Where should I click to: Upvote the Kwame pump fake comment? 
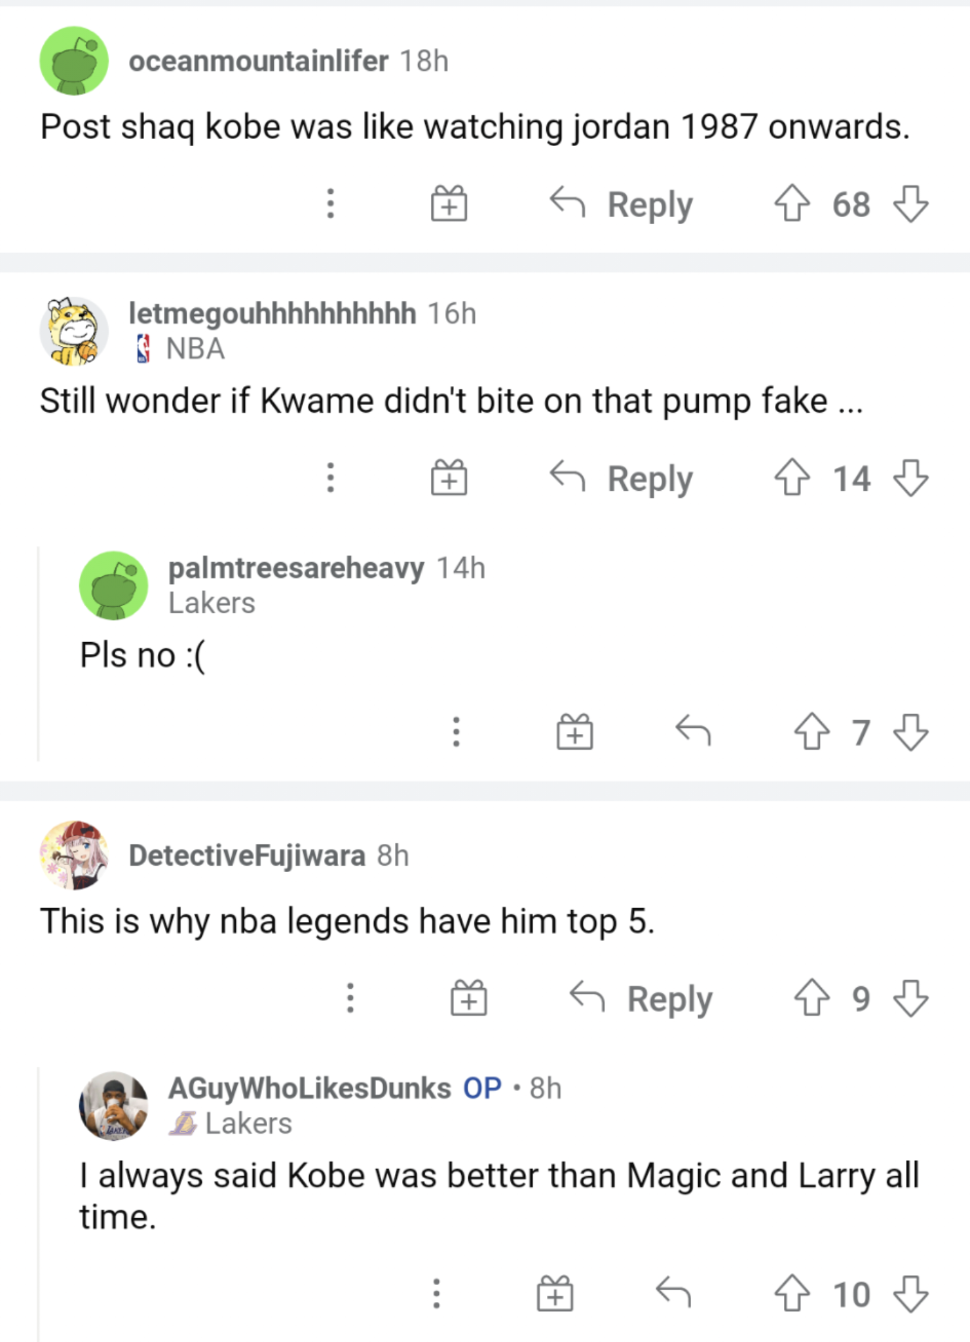pyautogui.click(x=792, y=478)
